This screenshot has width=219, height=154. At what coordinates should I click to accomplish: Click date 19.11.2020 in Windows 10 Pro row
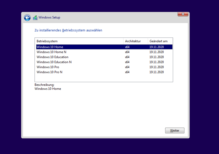click(x=156, y=67)
